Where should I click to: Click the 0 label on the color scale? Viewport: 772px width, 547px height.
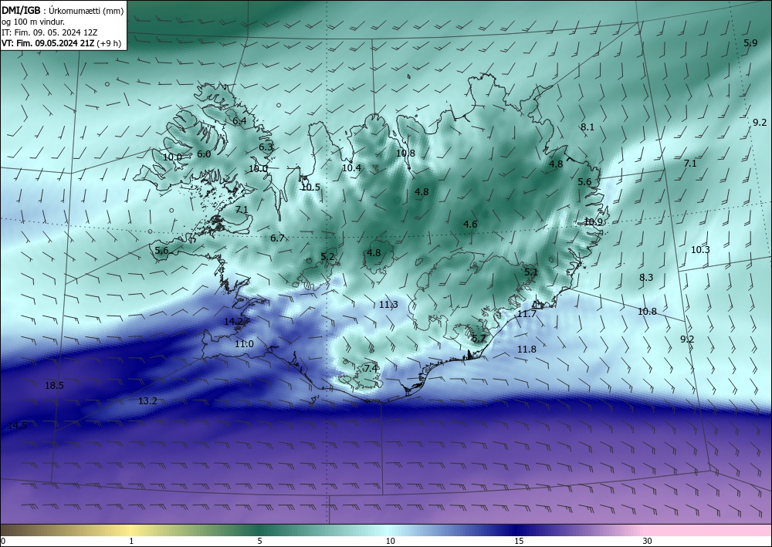point(3,542)
